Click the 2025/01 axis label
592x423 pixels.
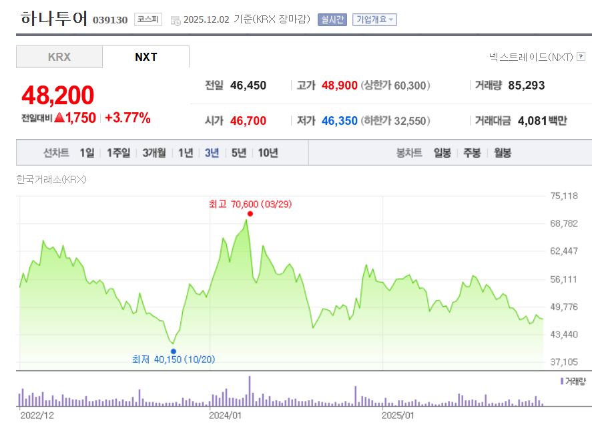pos(398,416)
